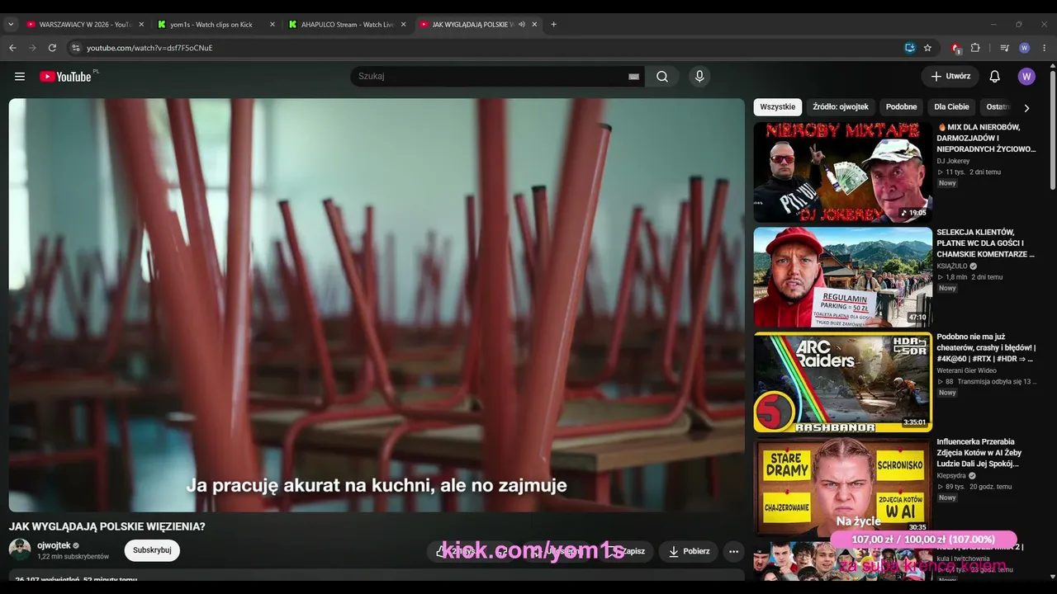Open the DJ Jokerey channel name
The image size is (1057, 594).
953,161
